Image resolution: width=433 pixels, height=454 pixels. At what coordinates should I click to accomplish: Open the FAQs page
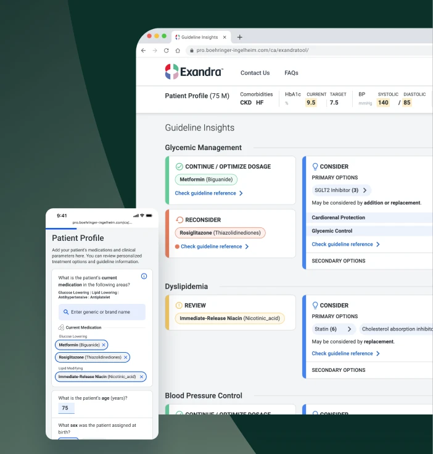(x=291, y=73)
